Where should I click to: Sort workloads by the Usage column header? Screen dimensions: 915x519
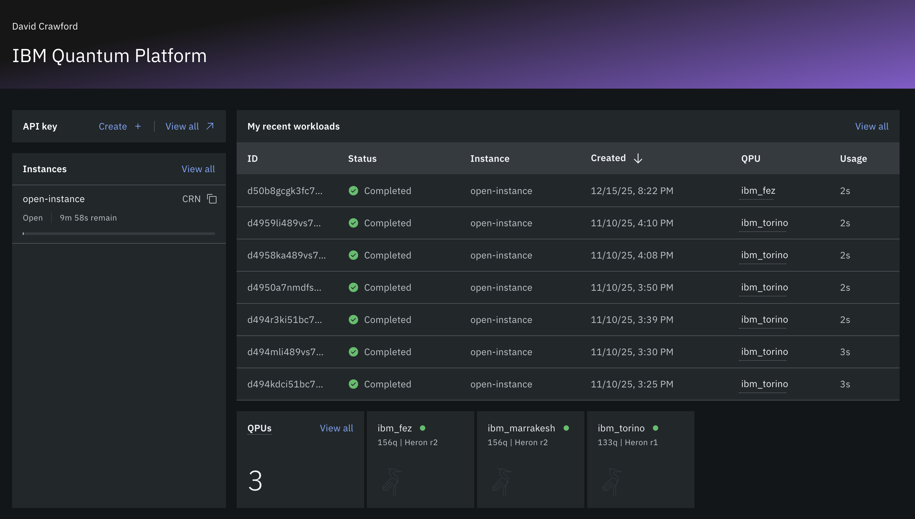point(853,159)
